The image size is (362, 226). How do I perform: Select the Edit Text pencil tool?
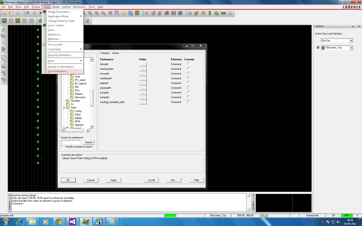coord(4,79)
